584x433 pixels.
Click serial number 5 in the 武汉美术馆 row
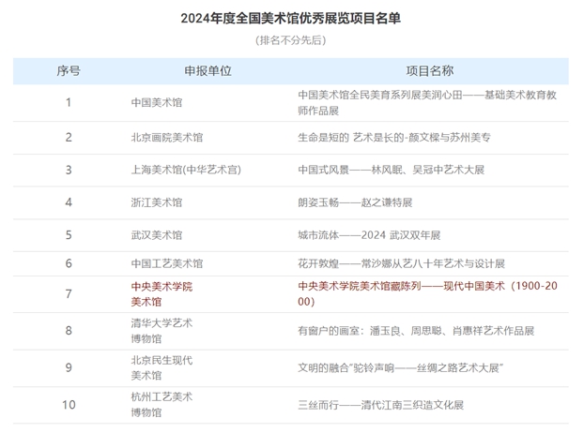click(69, 235)
